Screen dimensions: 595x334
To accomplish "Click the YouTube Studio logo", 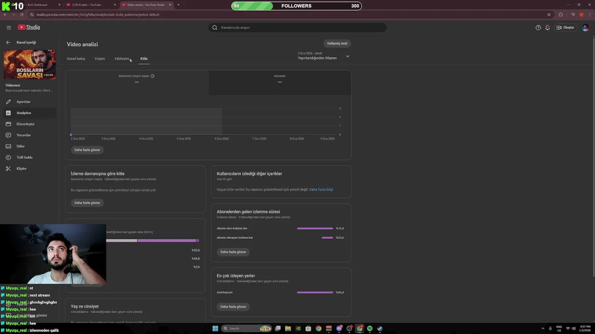I will click(29, 27).
